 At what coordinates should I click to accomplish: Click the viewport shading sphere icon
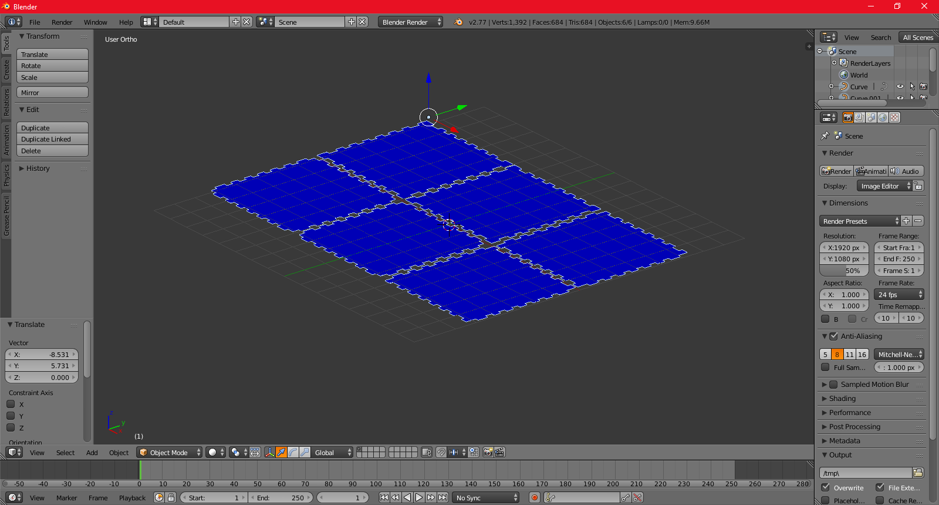(215, 452)
